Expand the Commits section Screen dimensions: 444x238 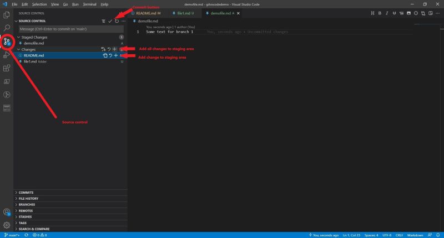point(71,193)
